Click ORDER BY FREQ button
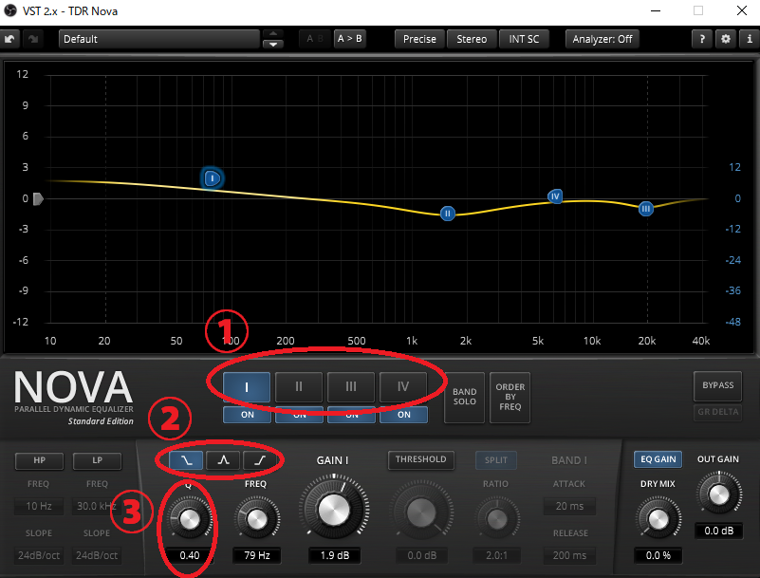The width and height of the screenshot is (760, 578). (510, 397)
